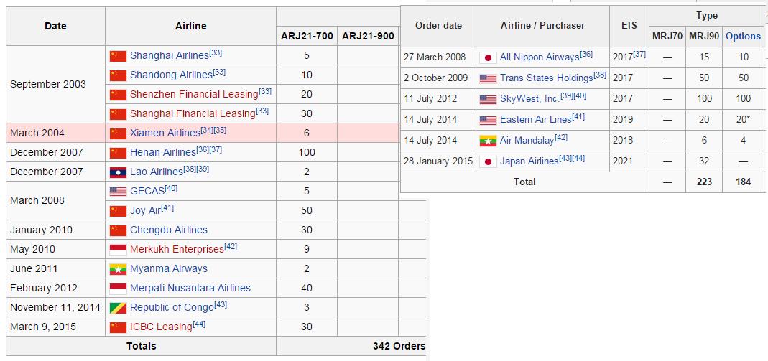Open the Merpati Nusantara Airlines link
Screen dimensions: 768x361
tap(190, 288)
